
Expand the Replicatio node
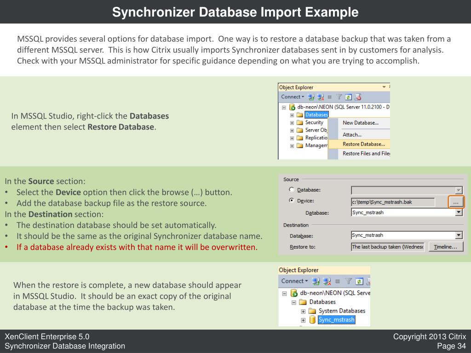tap(292, 138)
